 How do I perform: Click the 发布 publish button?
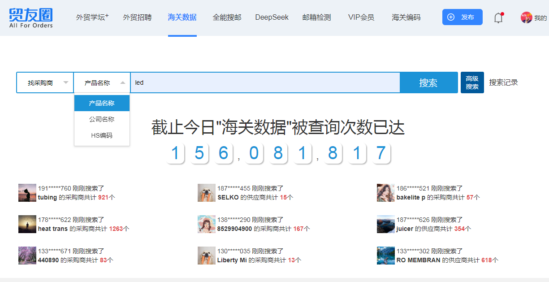click(462, 17)
